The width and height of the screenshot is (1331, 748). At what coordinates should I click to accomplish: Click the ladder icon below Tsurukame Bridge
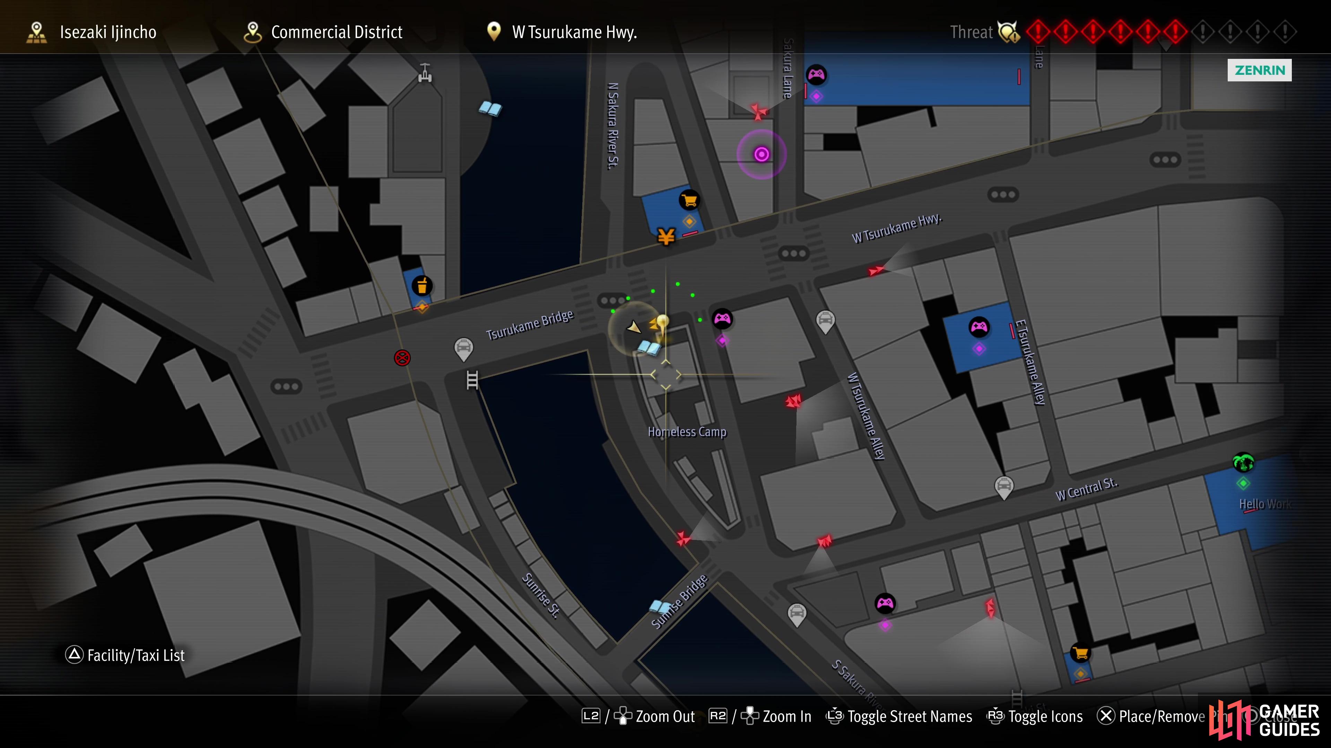coord(472,380)
